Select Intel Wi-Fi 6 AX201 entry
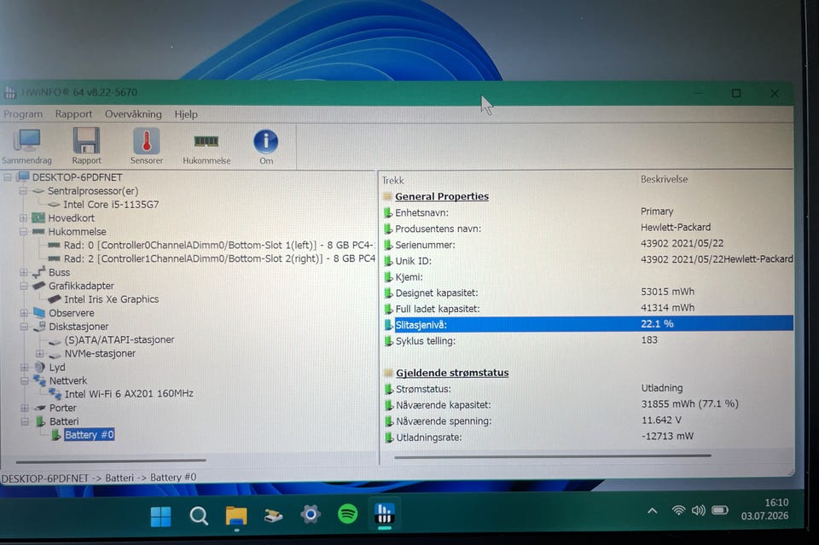This screenshot has width=819, height=545. (129, 394)
